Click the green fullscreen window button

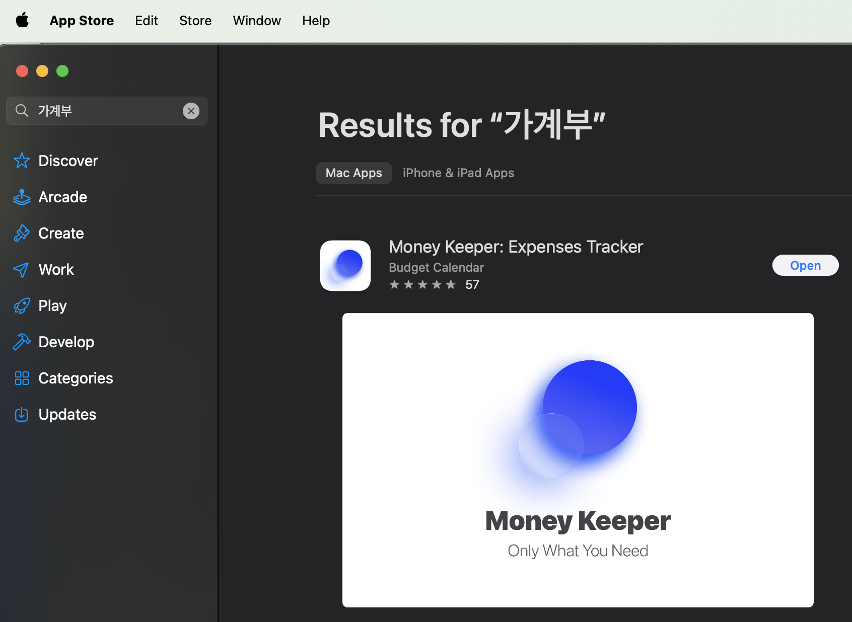(62, 71)
